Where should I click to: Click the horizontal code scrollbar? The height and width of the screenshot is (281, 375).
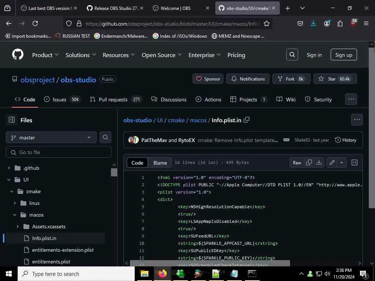(210, 263)
